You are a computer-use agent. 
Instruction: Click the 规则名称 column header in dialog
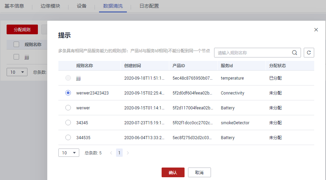(84, 66)
